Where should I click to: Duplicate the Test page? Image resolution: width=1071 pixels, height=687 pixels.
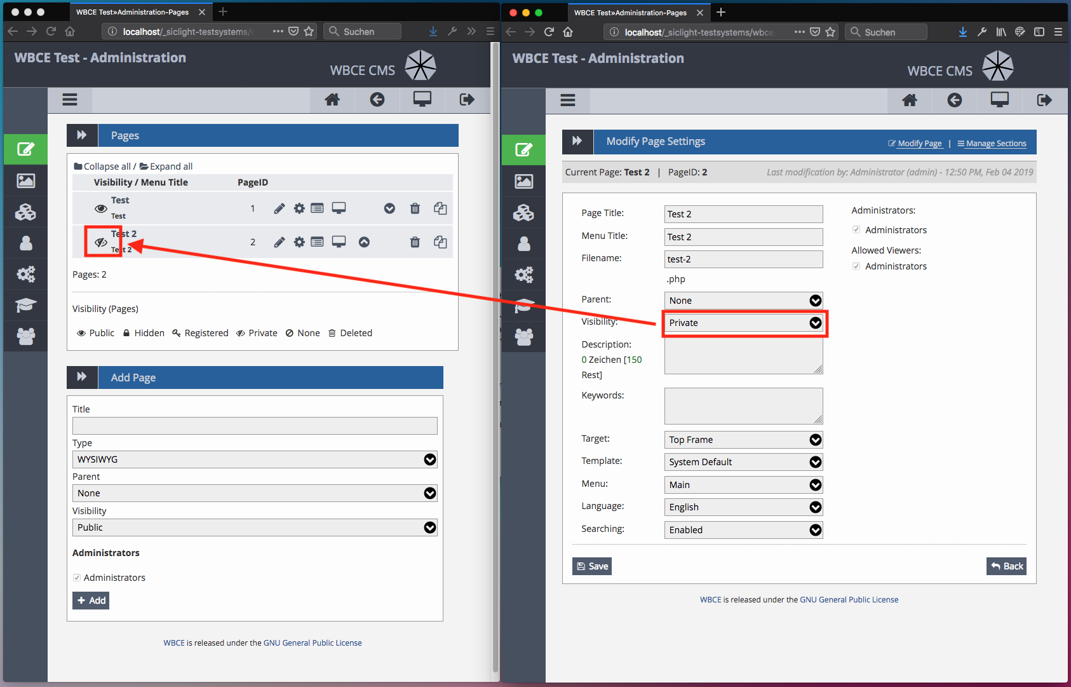point(440,208)
